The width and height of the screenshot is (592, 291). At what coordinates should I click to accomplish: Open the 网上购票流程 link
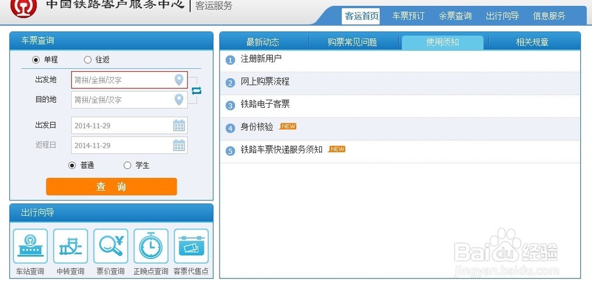265,82
